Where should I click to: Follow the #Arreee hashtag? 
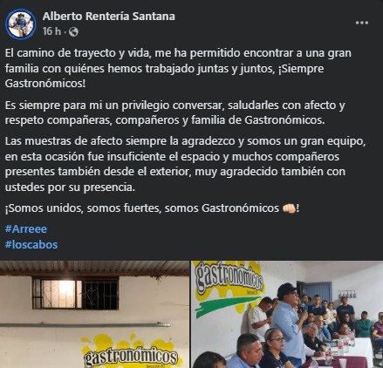pos(26,229)
